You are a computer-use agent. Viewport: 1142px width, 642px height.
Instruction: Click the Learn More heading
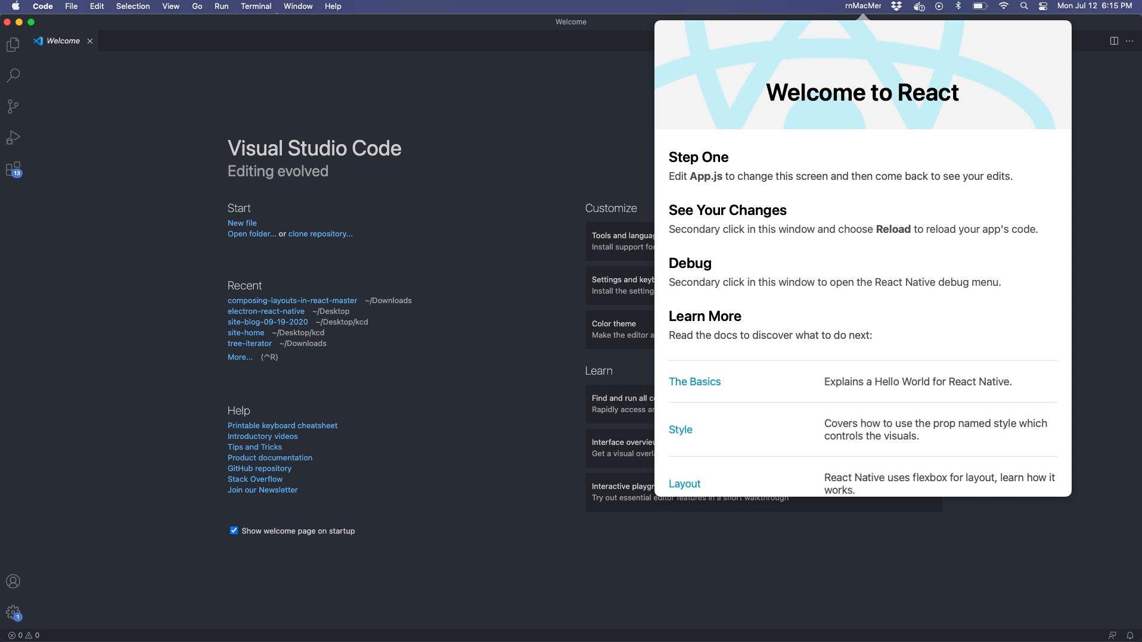705,316
